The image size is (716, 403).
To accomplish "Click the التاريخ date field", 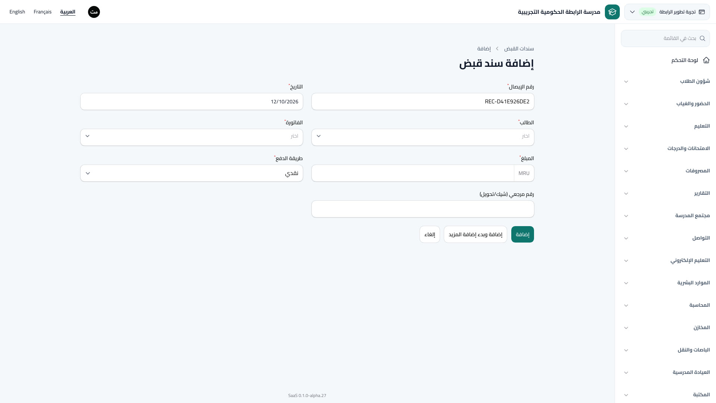I will click(191, 101).
